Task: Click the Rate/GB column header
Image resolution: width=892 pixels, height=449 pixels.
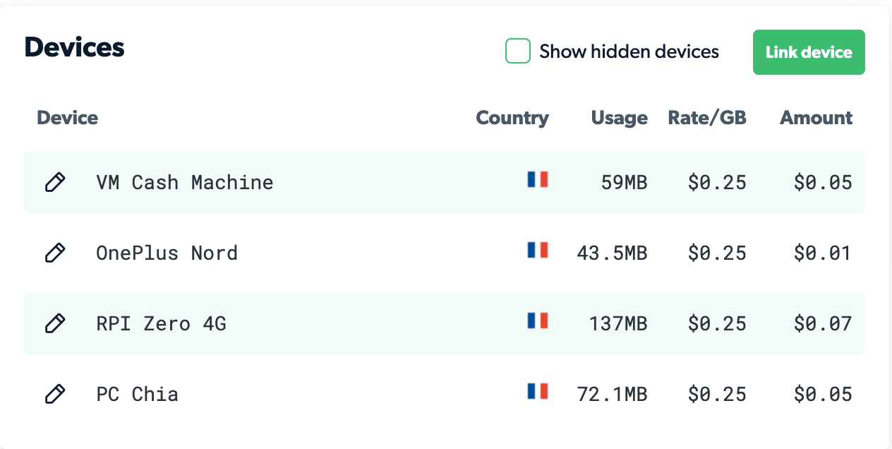Action: pyautogui.click(x=707, y=118)
